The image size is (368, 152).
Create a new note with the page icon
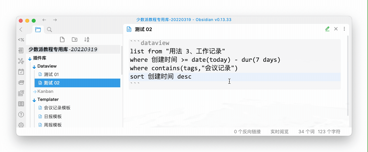[x=62, y=39]
